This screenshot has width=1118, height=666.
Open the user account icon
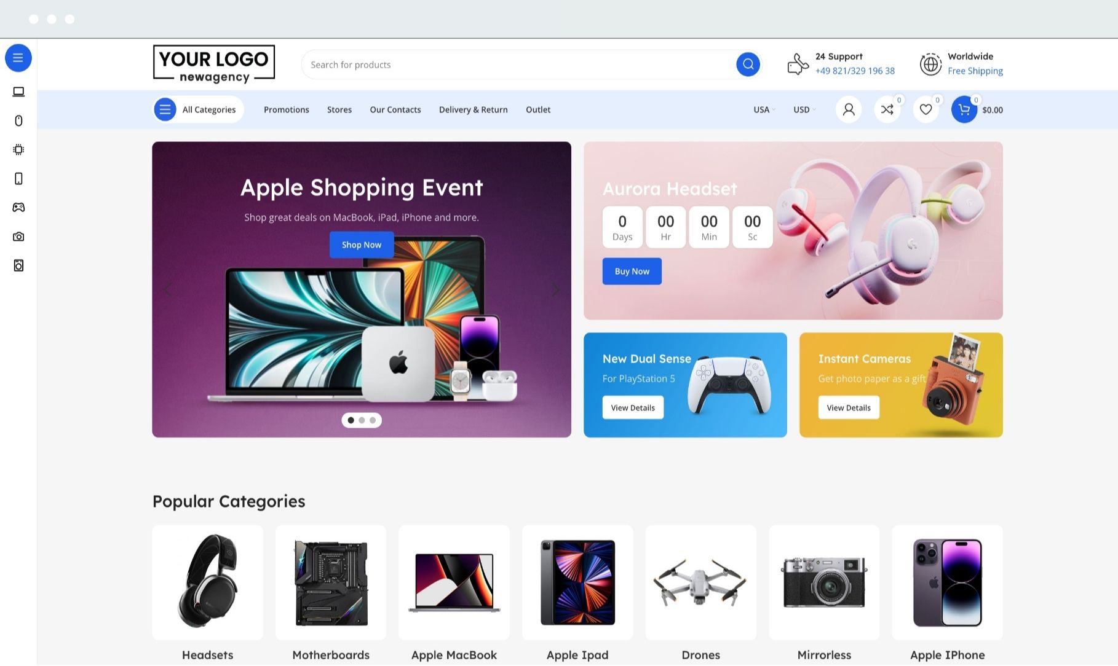click(x=849, y=109)
